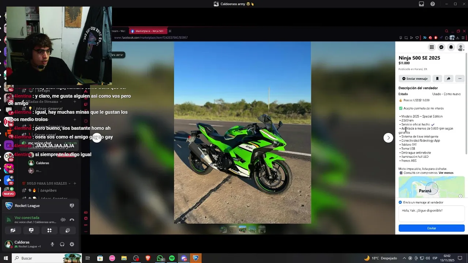
Task: Click the Ver menos link in description
Action: 446,173
